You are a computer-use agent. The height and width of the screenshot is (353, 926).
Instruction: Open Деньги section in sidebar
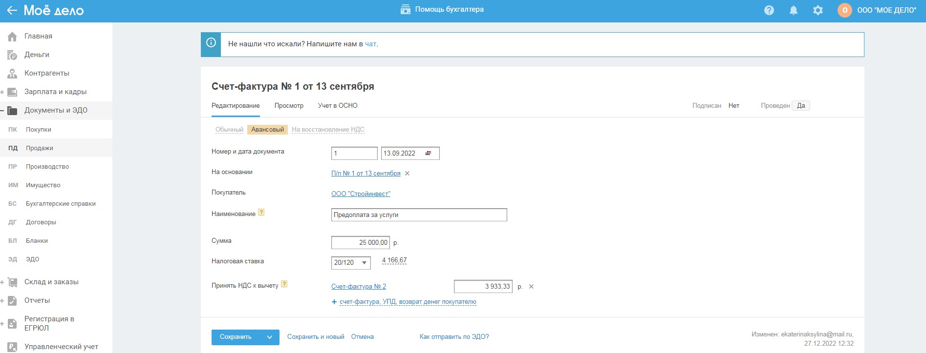[37, 55]
